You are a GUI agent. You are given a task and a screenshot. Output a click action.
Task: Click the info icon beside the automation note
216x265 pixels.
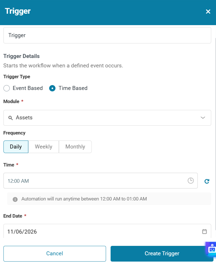15,199
